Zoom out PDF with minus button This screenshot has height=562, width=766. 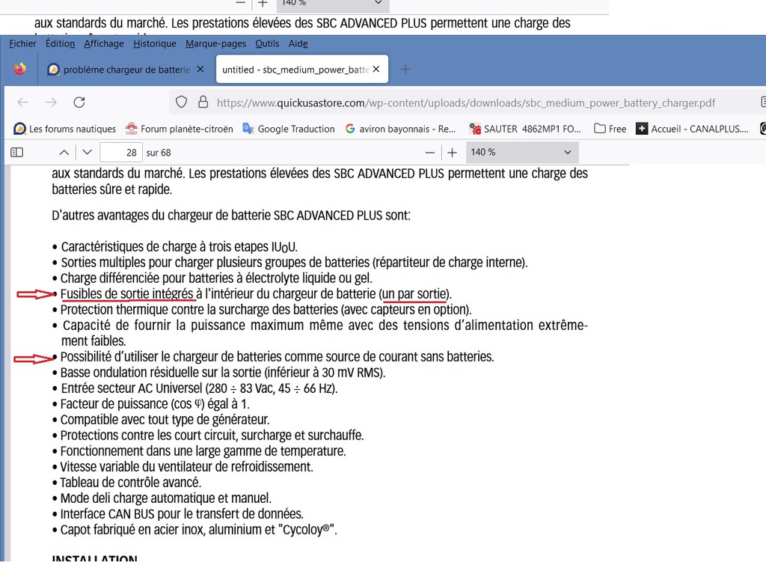click(x=430, y=153)
